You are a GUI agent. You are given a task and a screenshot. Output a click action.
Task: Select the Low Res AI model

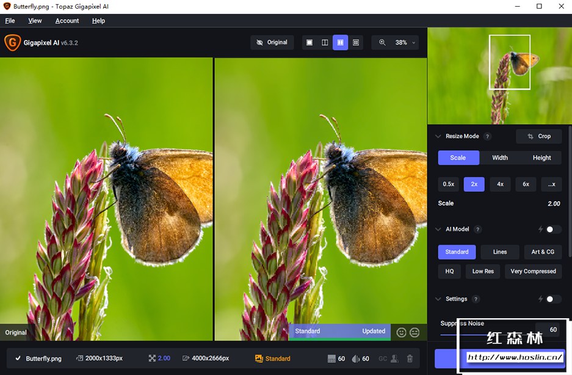pos(483,271)
